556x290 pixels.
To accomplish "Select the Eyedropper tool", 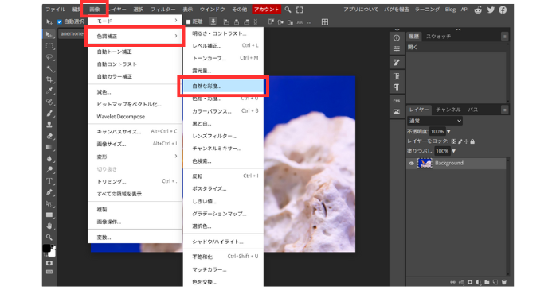I will click(x=49, y=91).
